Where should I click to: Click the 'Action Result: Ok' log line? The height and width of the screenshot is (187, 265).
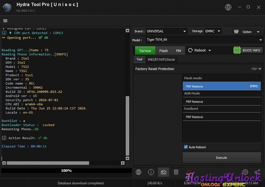(25, 138)
